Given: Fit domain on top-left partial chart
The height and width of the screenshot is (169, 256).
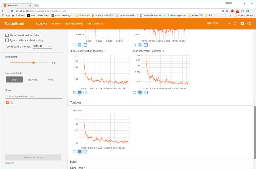Looking at the screenshot, I should coord(85,45).
